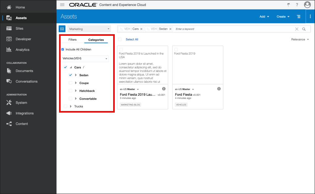Open the vertical ellipsis more menu
The height and width of the screenshot is (194, 315).
coord(310,17)
